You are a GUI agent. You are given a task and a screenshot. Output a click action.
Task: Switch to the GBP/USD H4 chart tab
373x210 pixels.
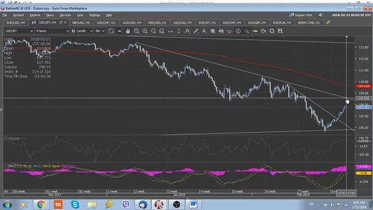(x=81, y=23)
